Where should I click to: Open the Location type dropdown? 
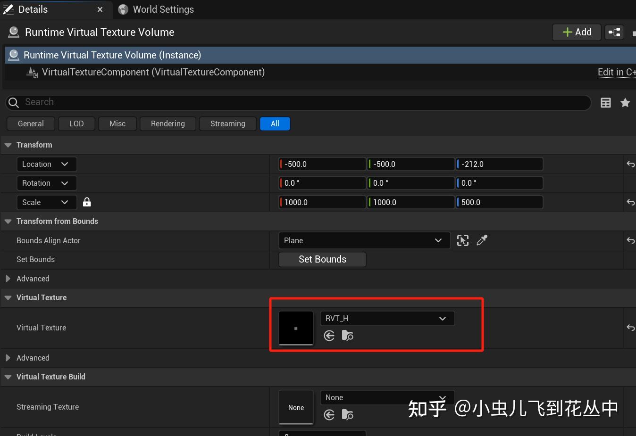coord(46,164)
